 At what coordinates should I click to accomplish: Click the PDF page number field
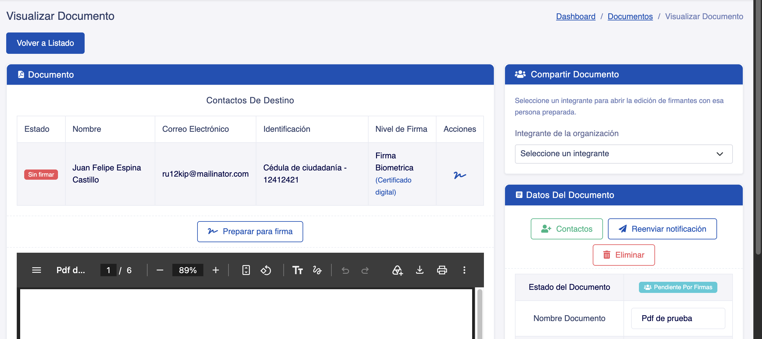pos(108,270)
